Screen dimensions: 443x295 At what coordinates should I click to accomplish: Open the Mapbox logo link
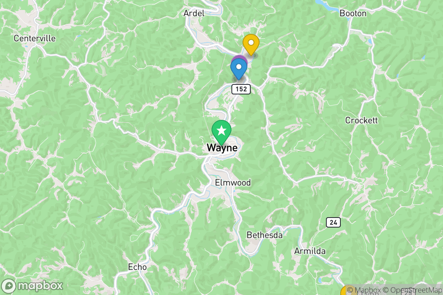(32, 285)
